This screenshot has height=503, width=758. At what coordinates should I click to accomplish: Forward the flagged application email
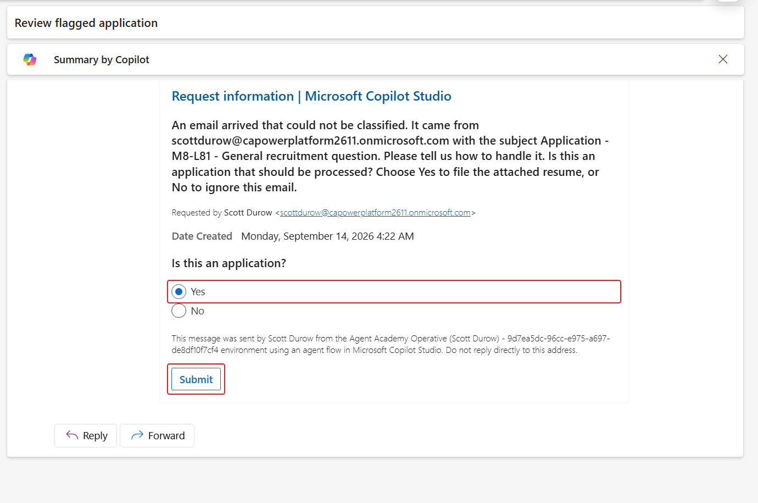157,436
